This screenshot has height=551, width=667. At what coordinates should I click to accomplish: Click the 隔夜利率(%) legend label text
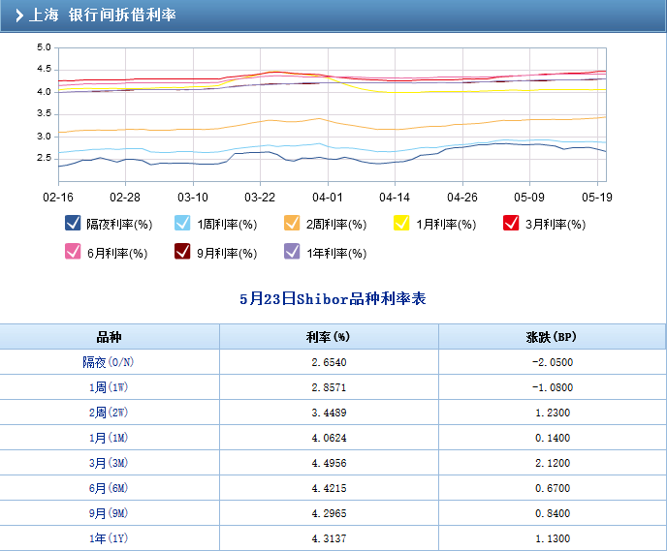(119, 224)
